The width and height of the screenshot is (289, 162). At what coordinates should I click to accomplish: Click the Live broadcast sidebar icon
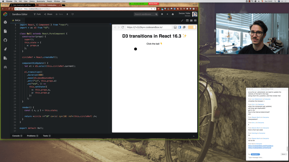[x=5, y=67]
